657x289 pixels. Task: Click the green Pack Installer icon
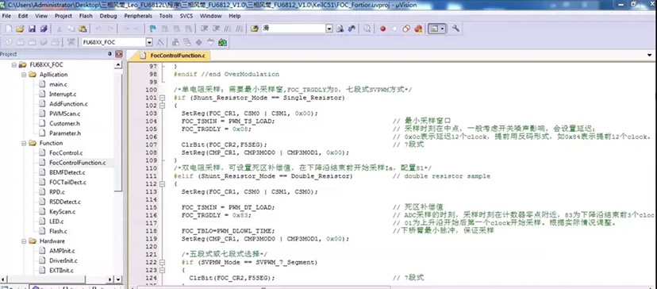point(222,42)
